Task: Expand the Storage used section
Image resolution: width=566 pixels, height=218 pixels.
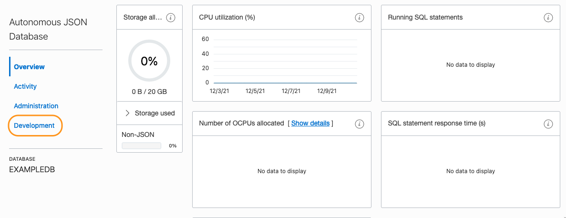Action: (149, 113)
